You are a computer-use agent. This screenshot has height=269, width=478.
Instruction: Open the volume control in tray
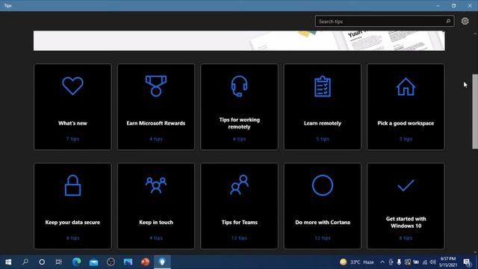pyautogui.click(x=432, y=262)
